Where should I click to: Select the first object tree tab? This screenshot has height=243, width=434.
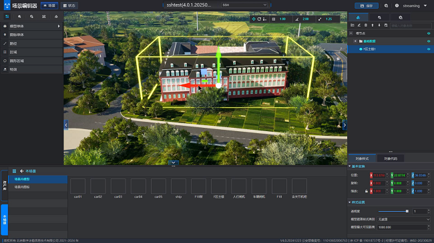358,17
